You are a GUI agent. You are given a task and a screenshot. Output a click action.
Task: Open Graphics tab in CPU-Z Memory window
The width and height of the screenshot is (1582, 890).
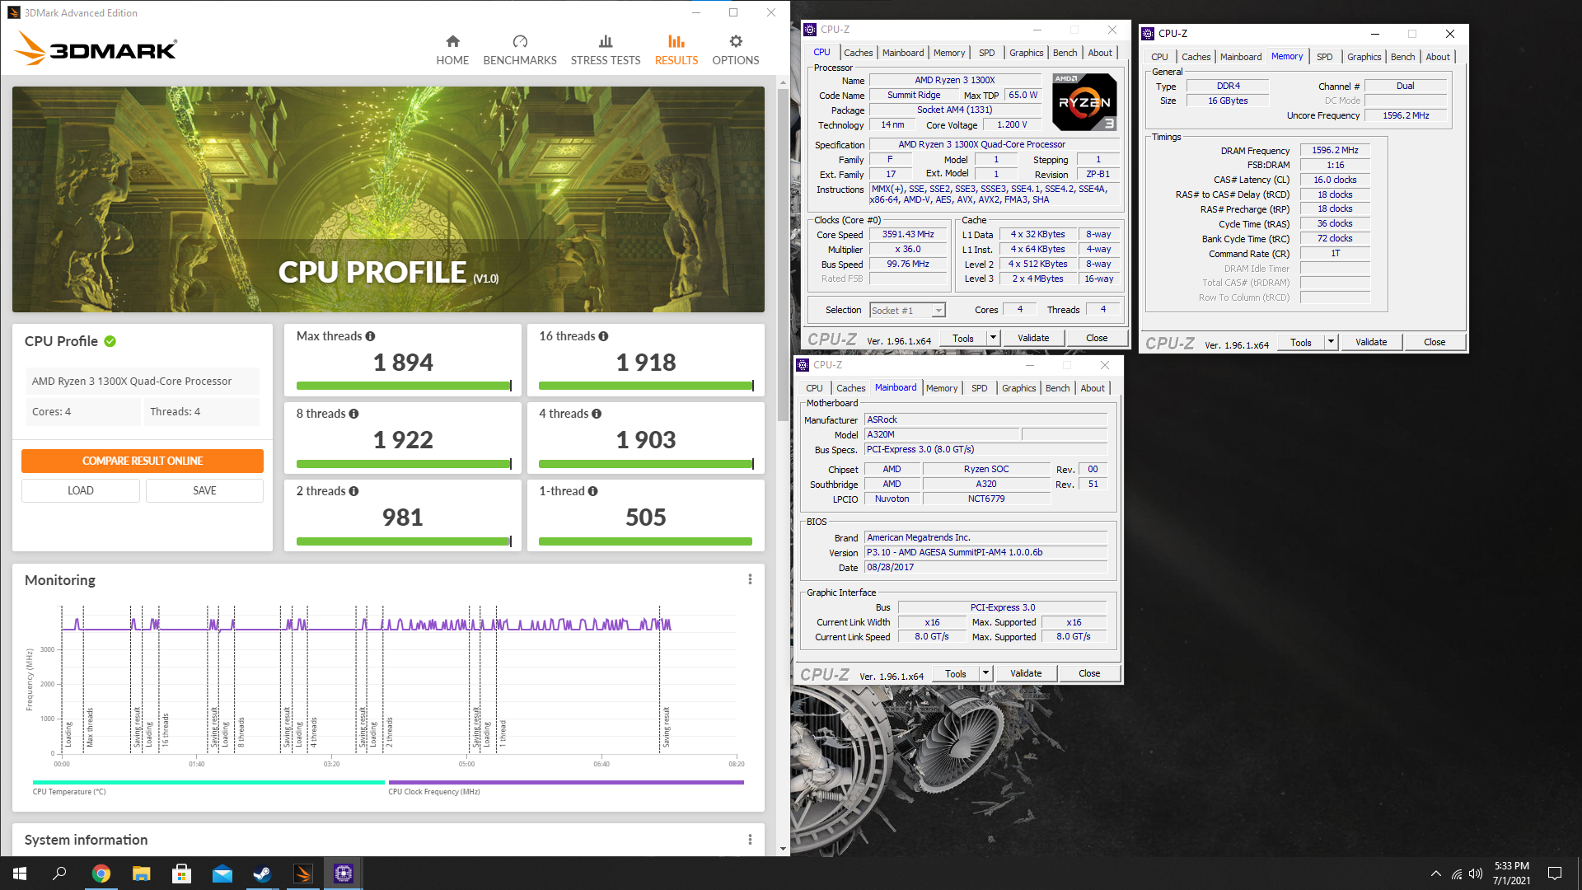point(1364,57)
